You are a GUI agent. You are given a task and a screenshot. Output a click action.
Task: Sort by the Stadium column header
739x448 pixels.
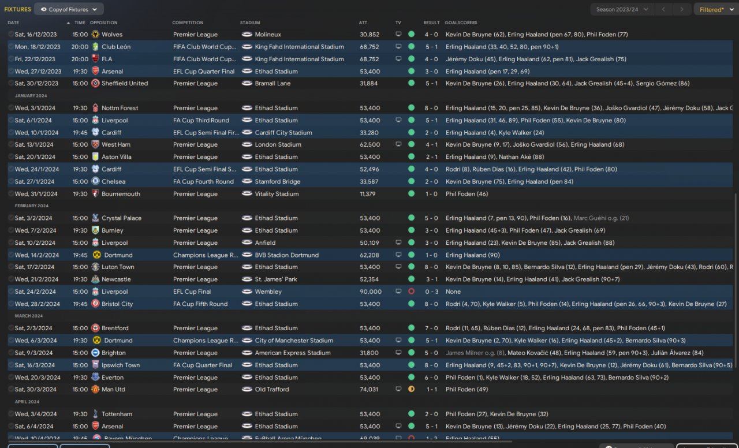tap(250, 23)
